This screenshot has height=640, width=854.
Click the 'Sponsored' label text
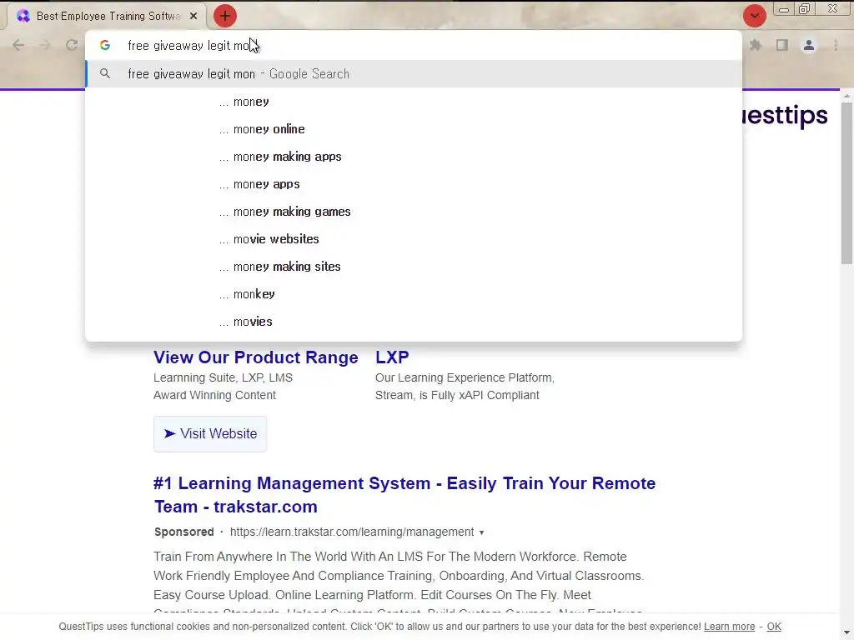point(184,532)
